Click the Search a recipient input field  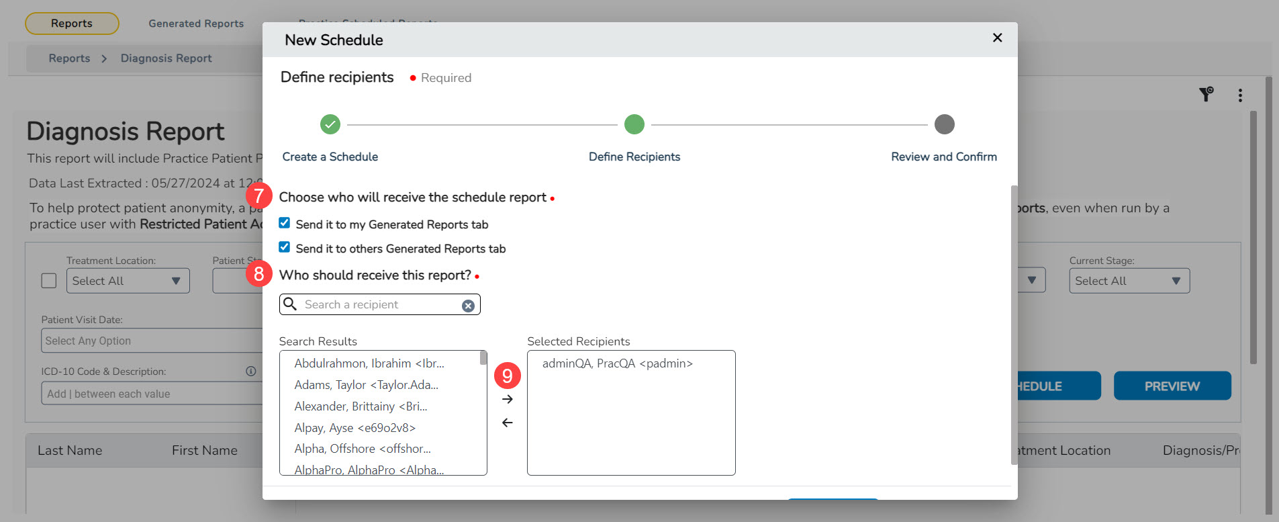coord(379,304)
